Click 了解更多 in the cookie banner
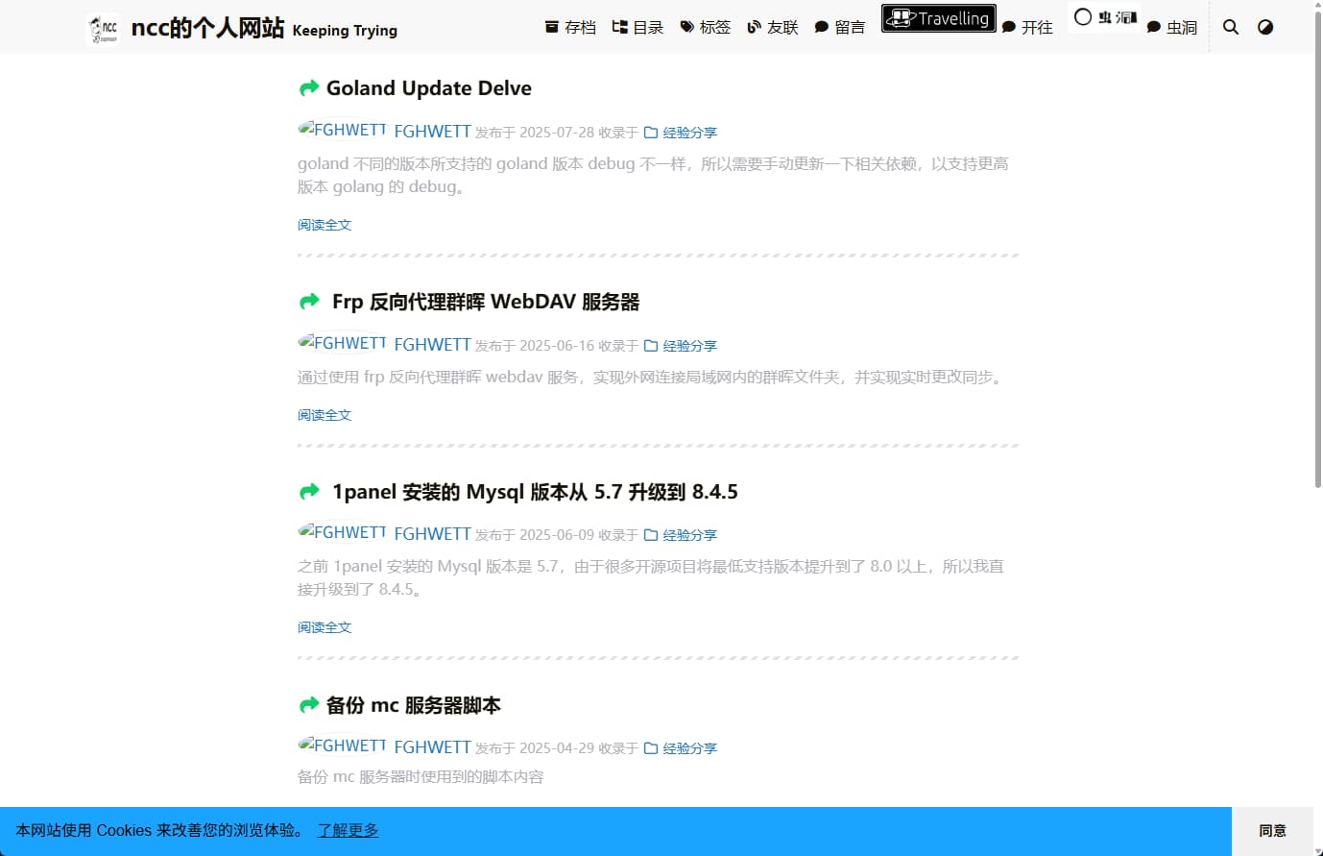This screenshot has width=1323, height=856. [348, 830]
